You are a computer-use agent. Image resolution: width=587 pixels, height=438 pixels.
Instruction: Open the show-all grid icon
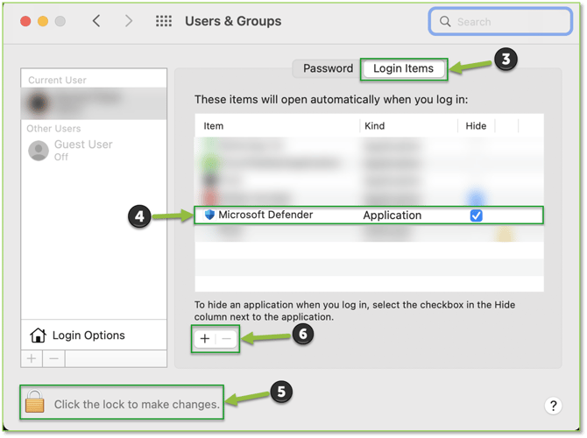164,21
